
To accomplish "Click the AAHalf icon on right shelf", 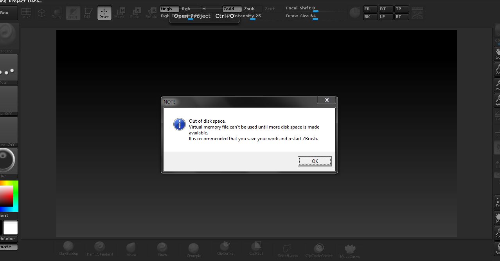I will 498,100.
